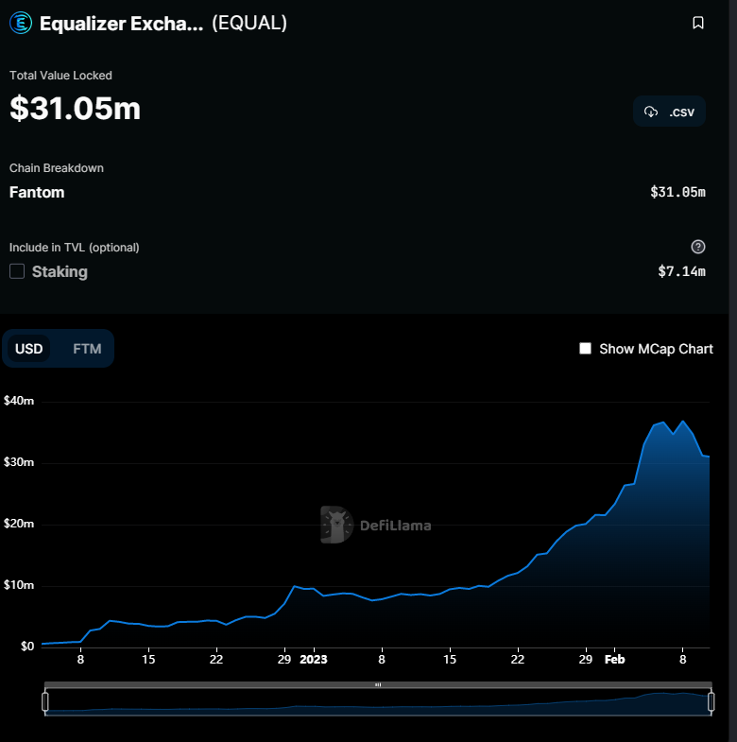Click the Total Value Locked label

coord(60,76)
